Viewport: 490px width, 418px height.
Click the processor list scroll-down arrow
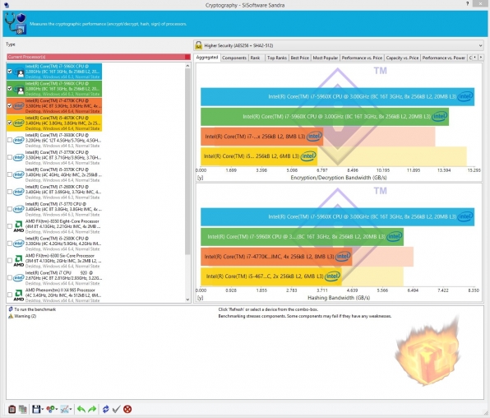point(187,300)
